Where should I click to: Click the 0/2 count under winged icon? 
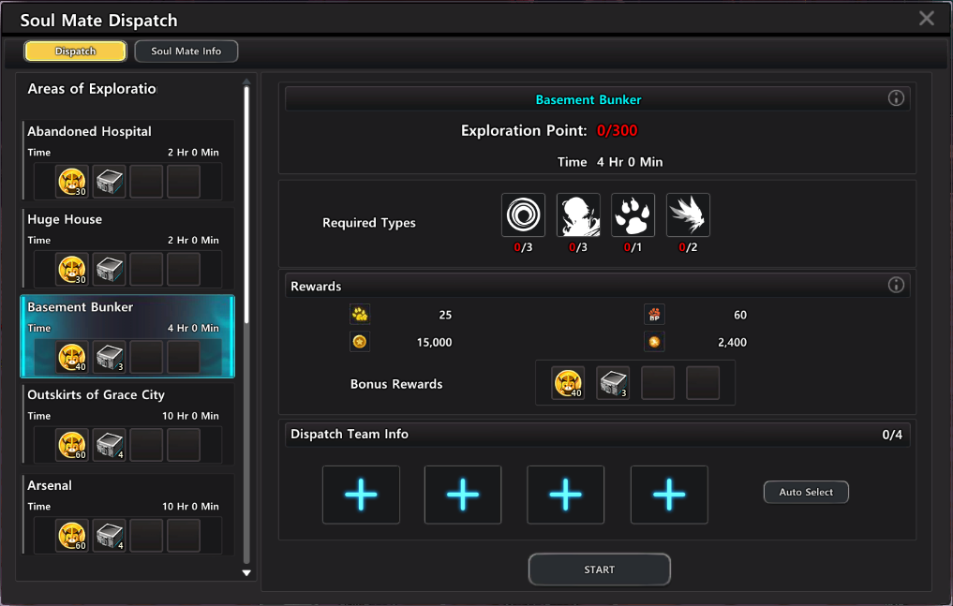(x=688, y=247)
